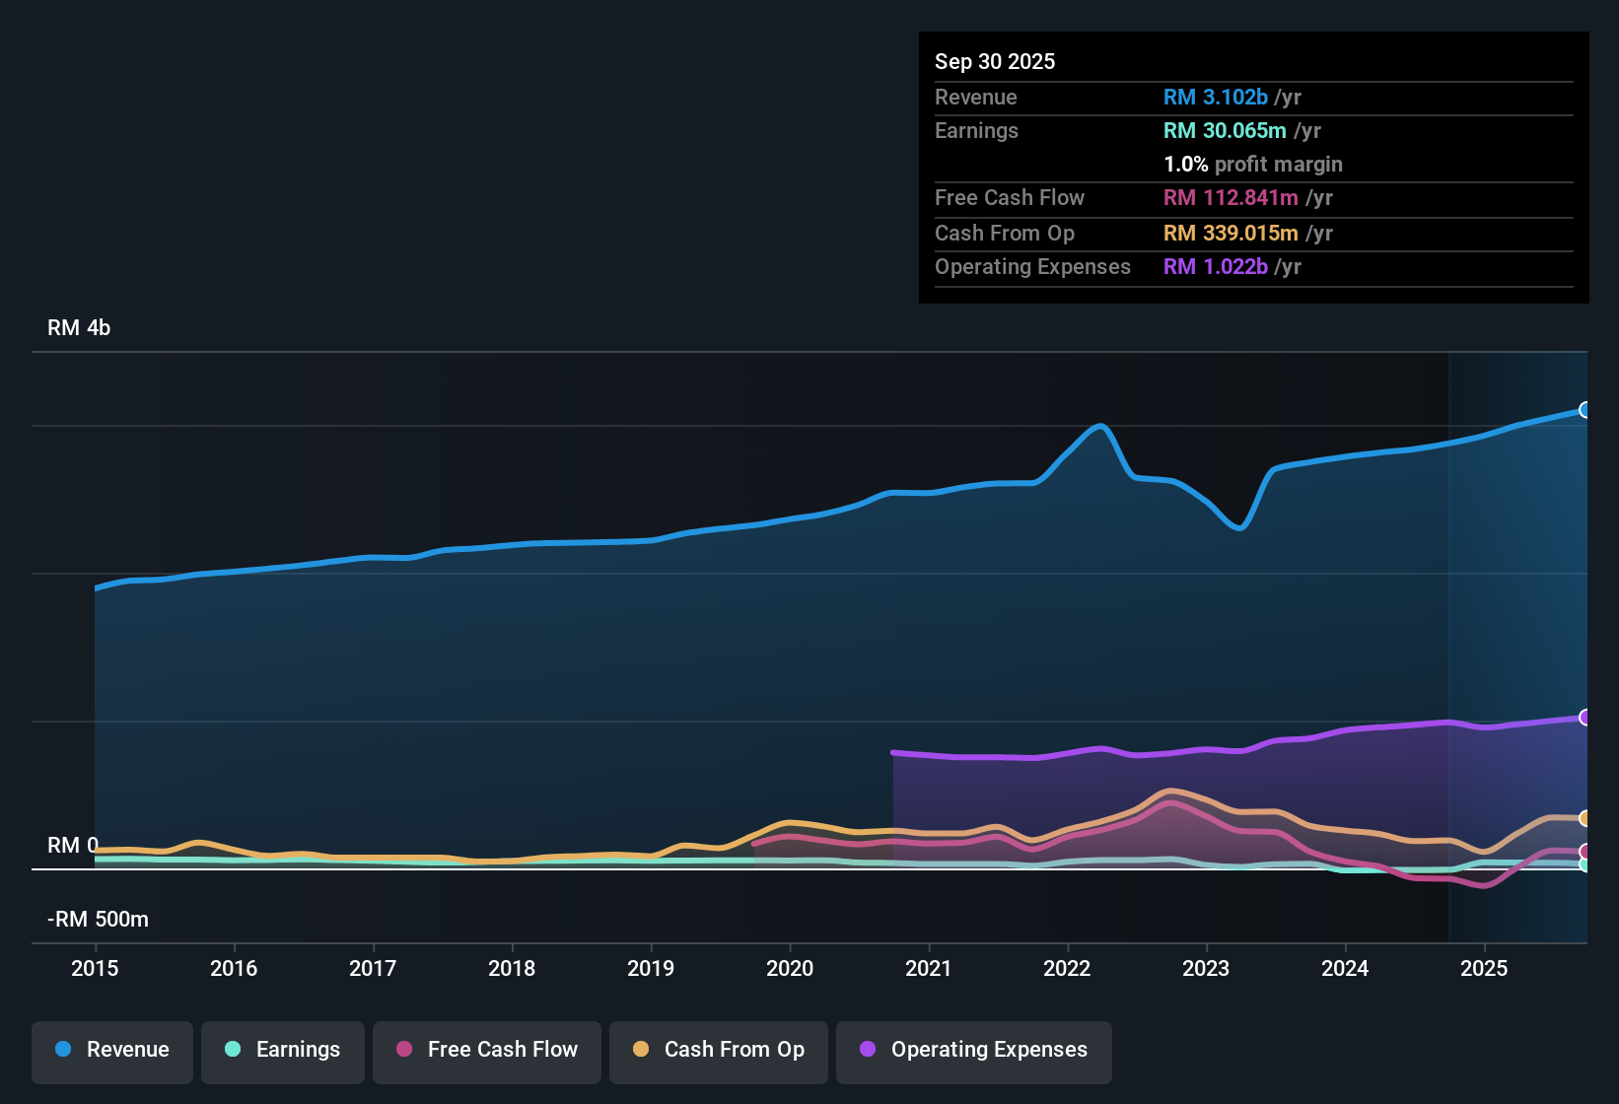Screen dimensions: 1619x1104
Task: Toggle the Earnings series visibility
Action: click(282, 1050)
